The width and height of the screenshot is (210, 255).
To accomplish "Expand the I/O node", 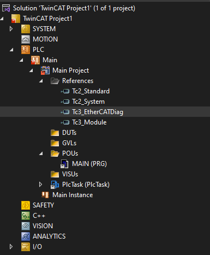I will (11, 247).
